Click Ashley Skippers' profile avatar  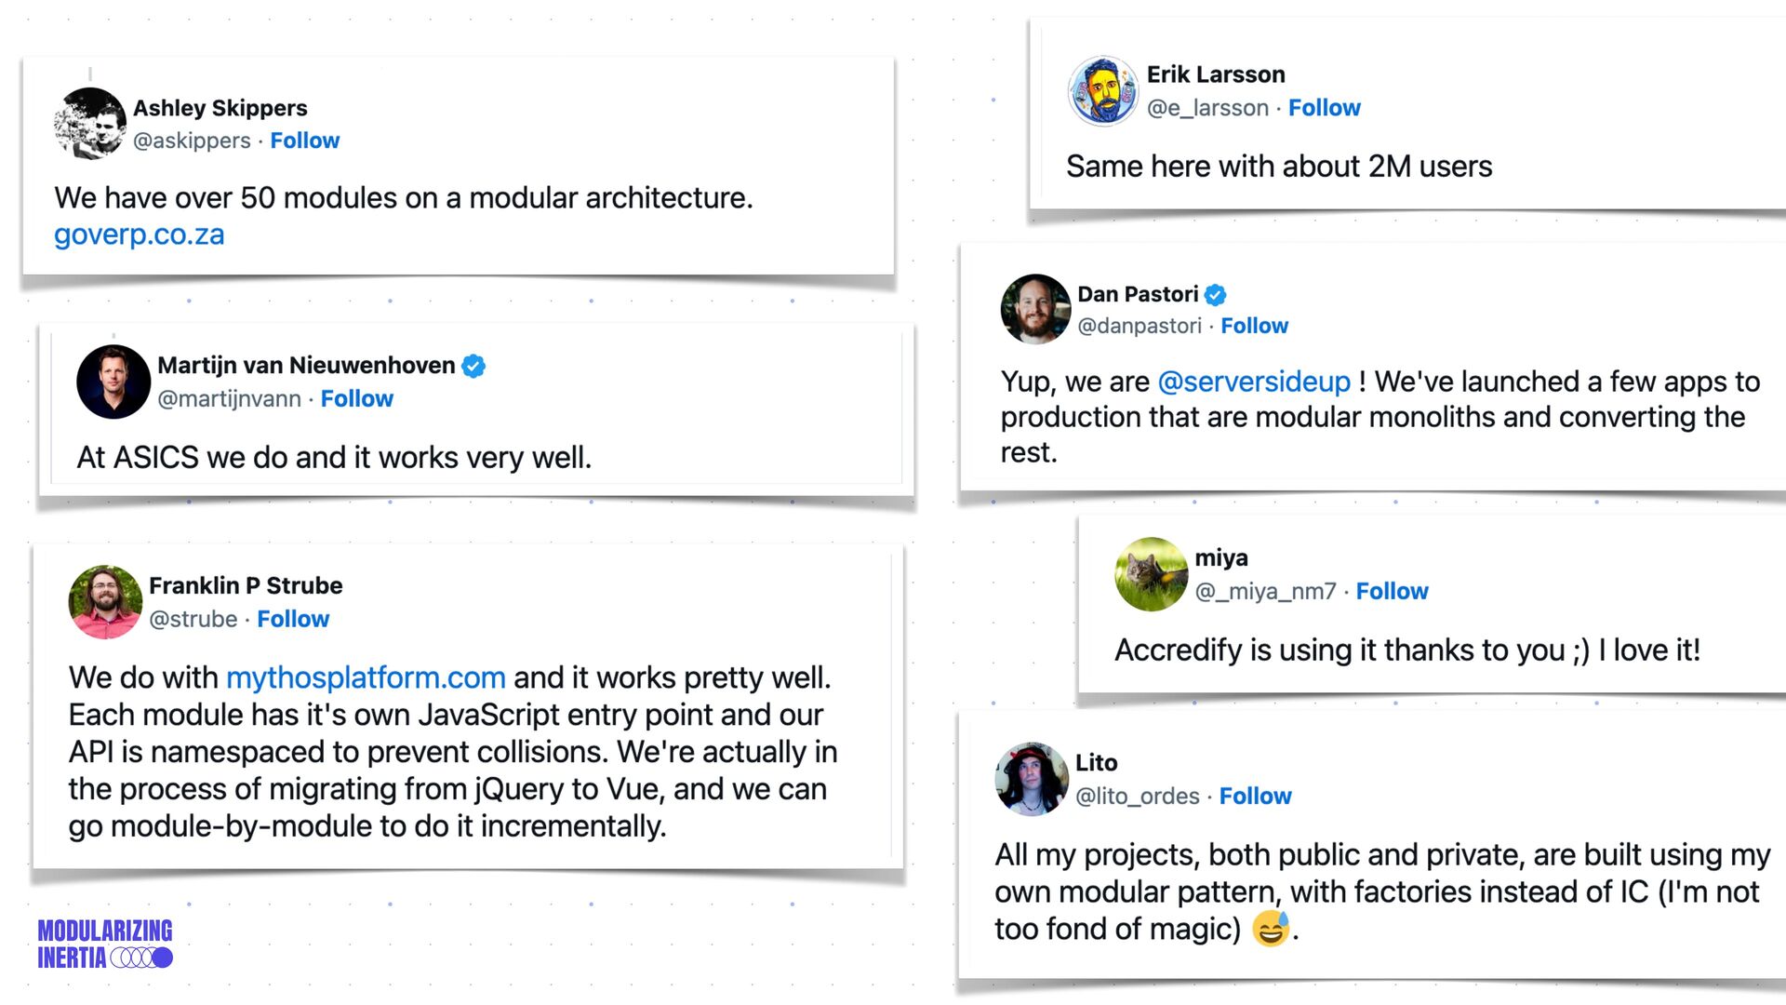(x=90, y=123)
